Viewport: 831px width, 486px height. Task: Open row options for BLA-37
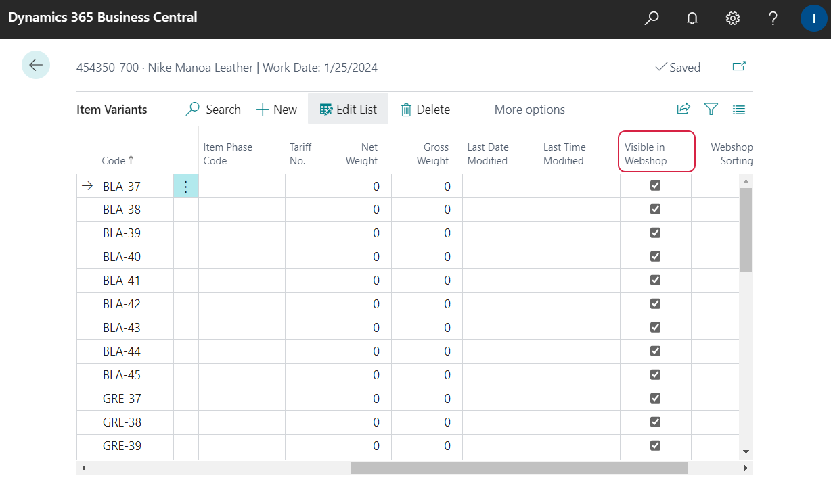[186, 186]
